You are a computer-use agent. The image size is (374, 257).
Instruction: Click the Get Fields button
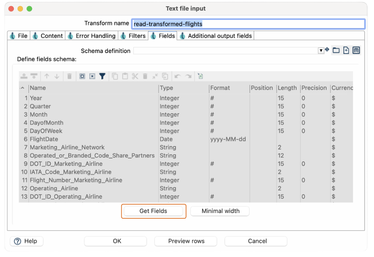coord(154,211)
